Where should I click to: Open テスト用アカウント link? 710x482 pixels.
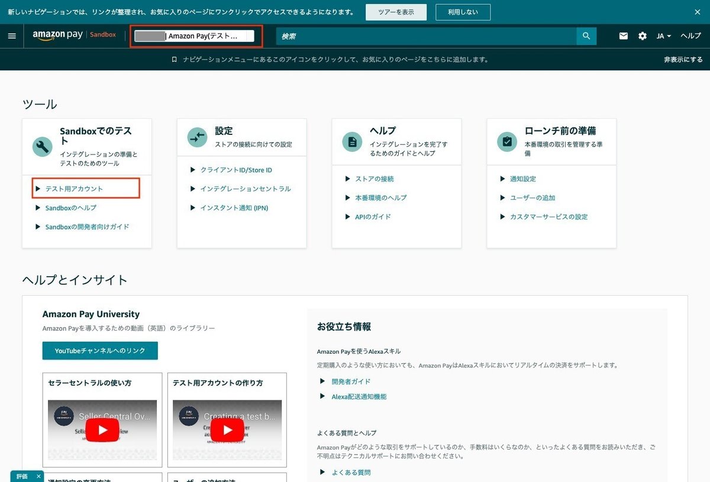coord(74,189)
